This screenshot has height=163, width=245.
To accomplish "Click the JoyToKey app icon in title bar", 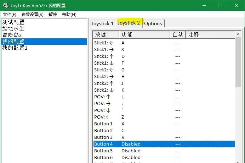I will (x=6, y=5).
